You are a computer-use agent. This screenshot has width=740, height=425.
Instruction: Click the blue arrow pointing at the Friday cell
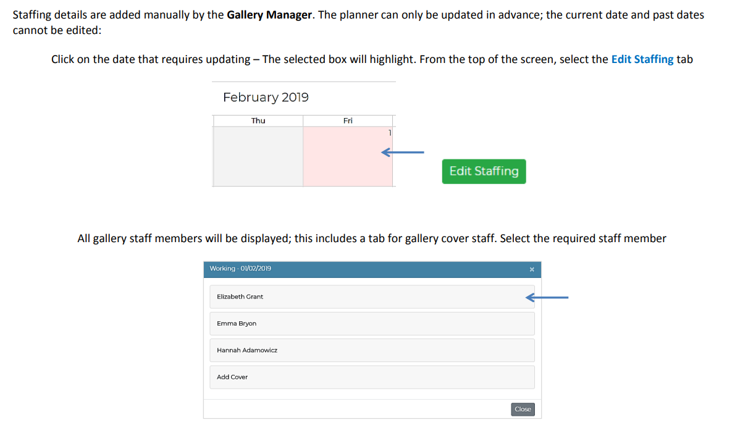[402, 152]
